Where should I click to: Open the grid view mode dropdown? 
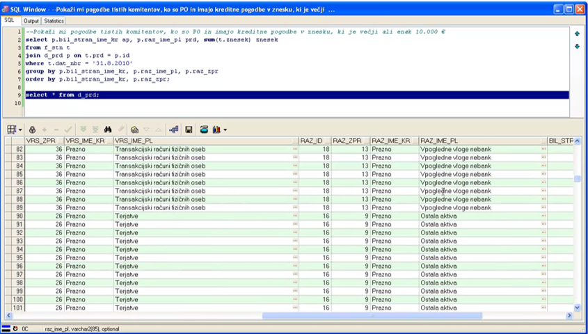coord(20,130)
